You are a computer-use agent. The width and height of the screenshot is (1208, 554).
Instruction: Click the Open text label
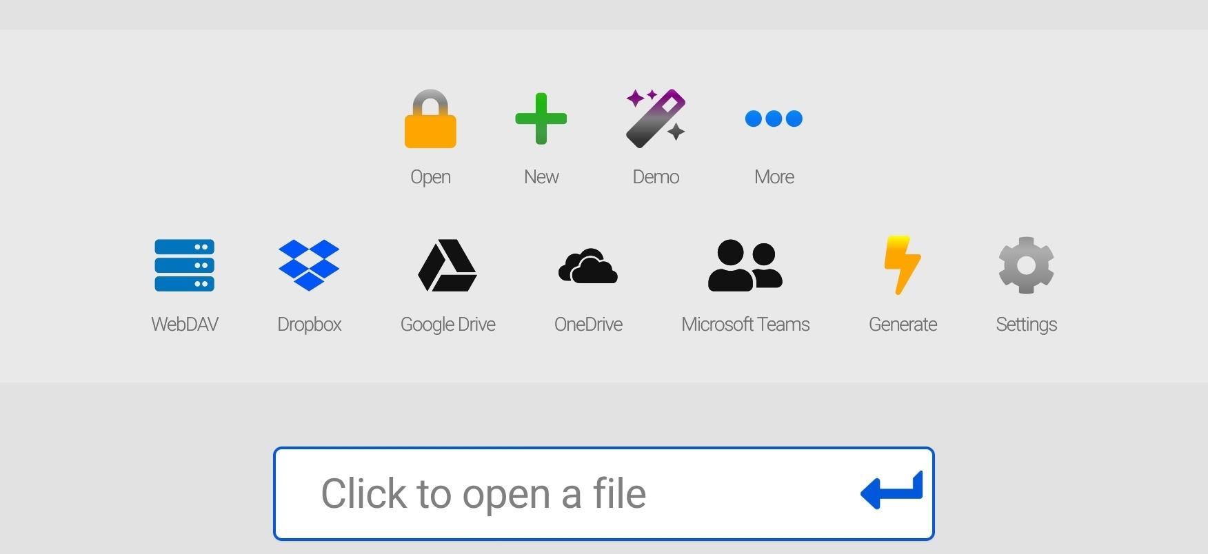(x=430, y=177)
